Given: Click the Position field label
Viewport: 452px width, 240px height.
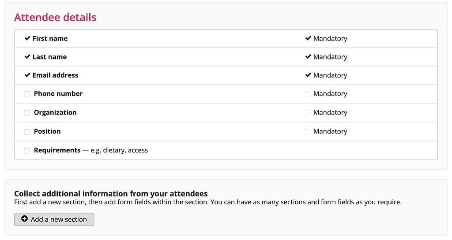Looking at the screenshot, I should [x=47, y=132].
